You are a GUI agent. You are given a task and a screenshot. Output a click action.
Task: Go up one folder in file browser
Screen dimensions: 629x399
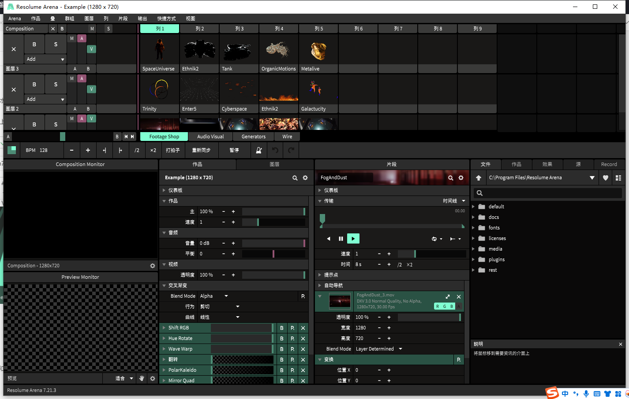click(479, 178)
